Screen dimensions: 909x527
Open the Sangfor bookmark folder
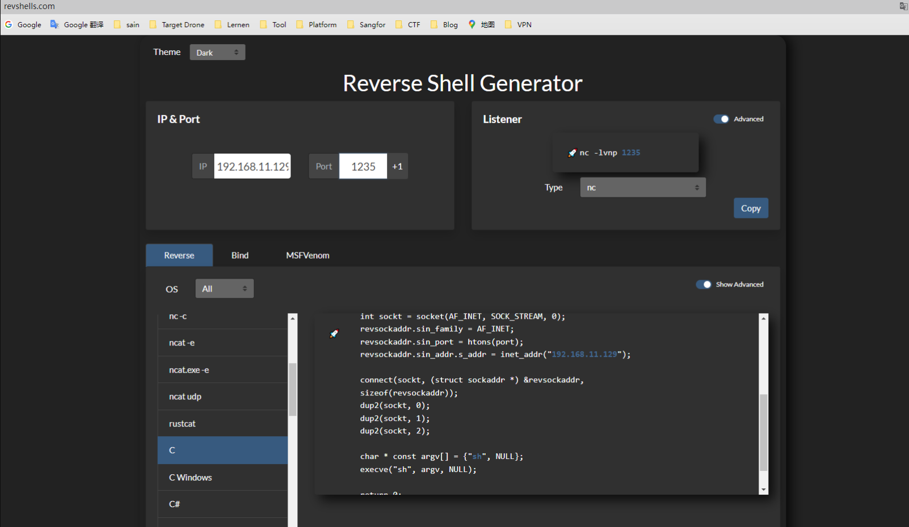[x=367, y=24]
